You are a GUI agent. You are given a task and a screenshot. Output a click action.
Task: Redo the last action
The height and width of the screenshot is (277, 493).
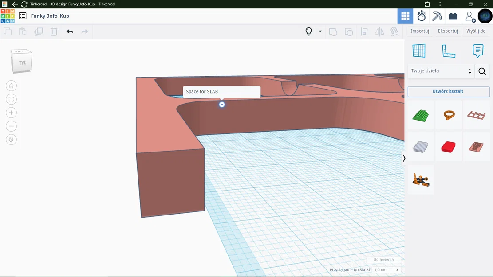(x=85, y=31)
